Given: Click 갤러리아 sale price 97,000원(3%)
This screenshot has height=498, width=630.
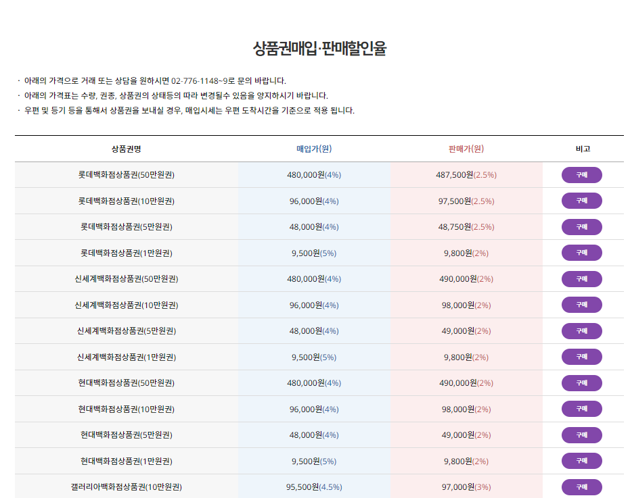Looking at the screenshot, I should click(466, 487).
